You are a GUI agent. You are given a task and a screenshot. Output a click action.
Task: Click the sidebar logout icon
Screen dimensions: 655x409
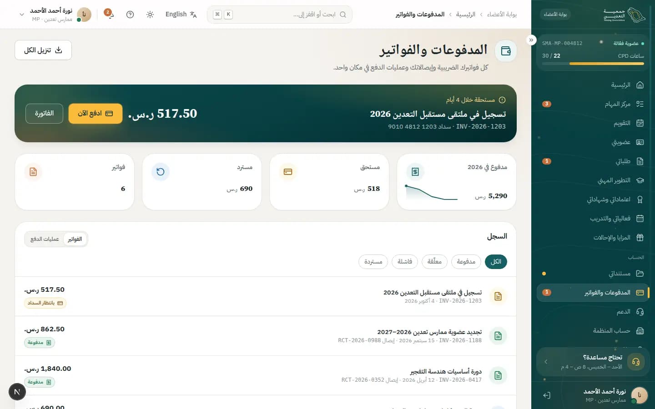[x=547, y=395]
